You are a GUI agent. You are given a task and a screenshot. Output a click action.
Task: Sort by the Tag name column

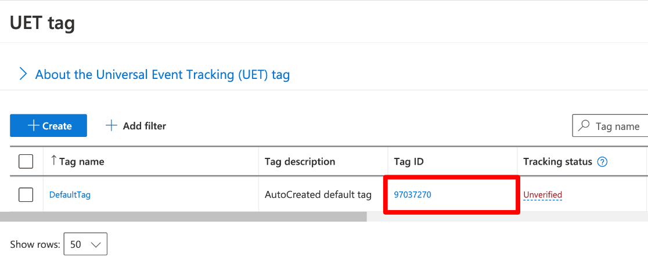click(81, 161)
